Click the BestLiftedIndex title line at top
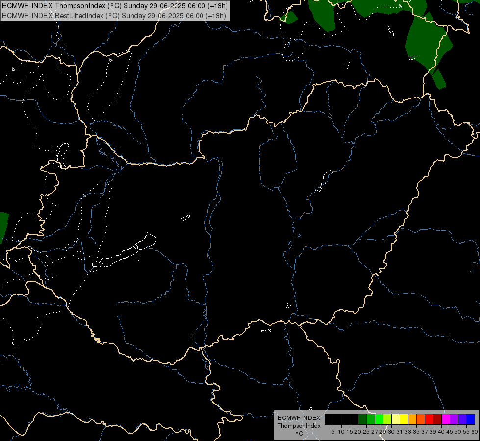This screenshot has height=441, width=480. point(114,16)
